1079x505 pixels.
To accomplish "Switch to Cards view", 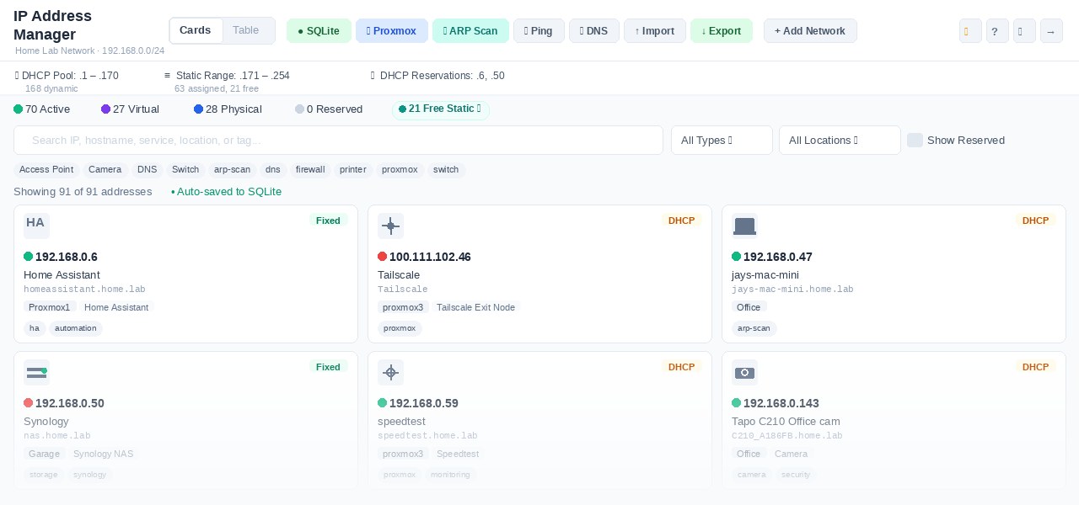I will click(x=196, y=30).
